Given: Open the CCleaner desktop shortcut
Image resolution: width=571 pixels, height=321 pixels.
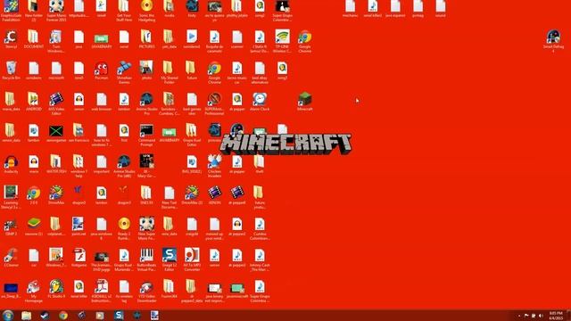Looking at the screenshot, I should (x=11, y=258).
